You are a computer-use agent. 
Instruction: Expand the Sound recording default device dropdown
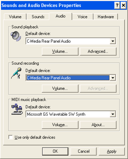point(113,78)
